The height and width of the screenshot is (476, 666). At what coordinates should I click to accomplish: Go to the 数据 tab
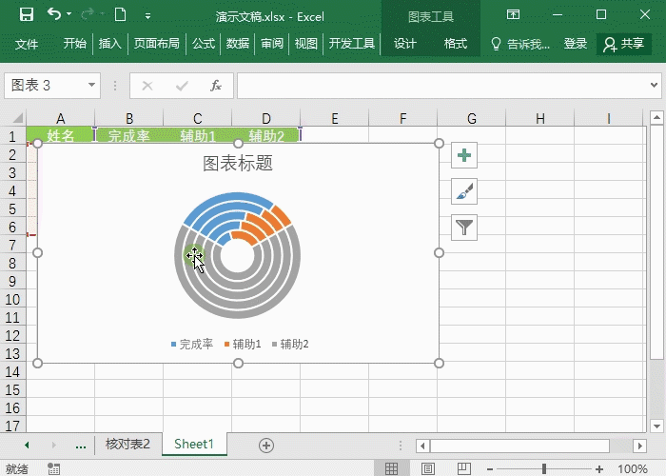[238, 44]
